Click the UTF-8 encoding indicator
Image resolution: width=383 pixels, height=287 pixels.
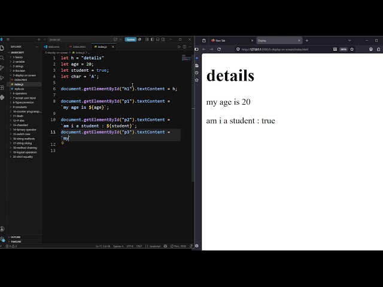click(130, 246)
